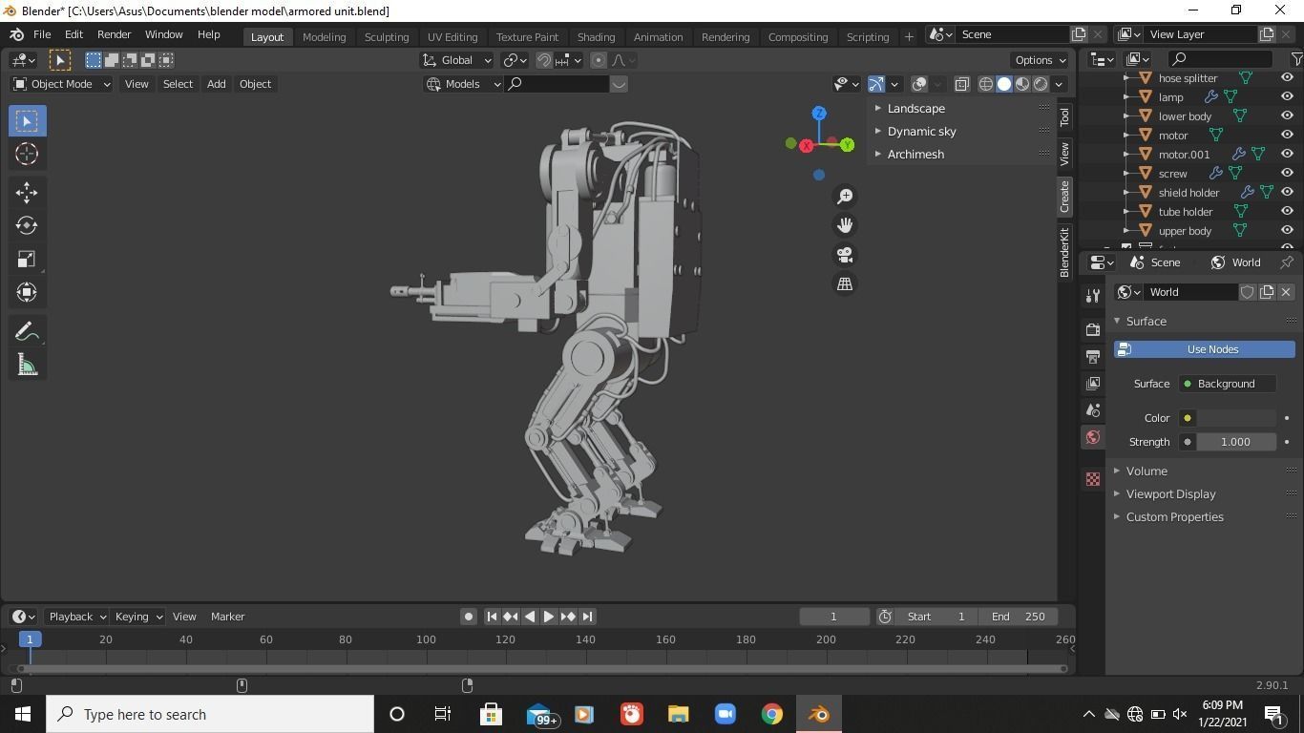Open the Tool properties tab (wrench-screwdriver icon)
Viewport: 1304px width, 733px height.
1093,296
